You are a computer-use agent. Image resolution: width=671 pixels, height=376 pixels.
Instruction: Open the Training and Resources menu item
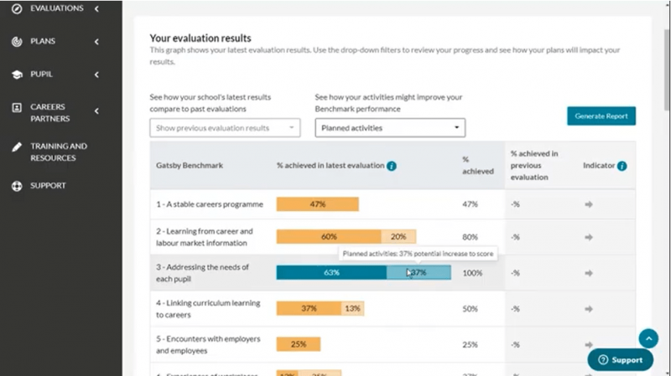(x=59, y=152)
